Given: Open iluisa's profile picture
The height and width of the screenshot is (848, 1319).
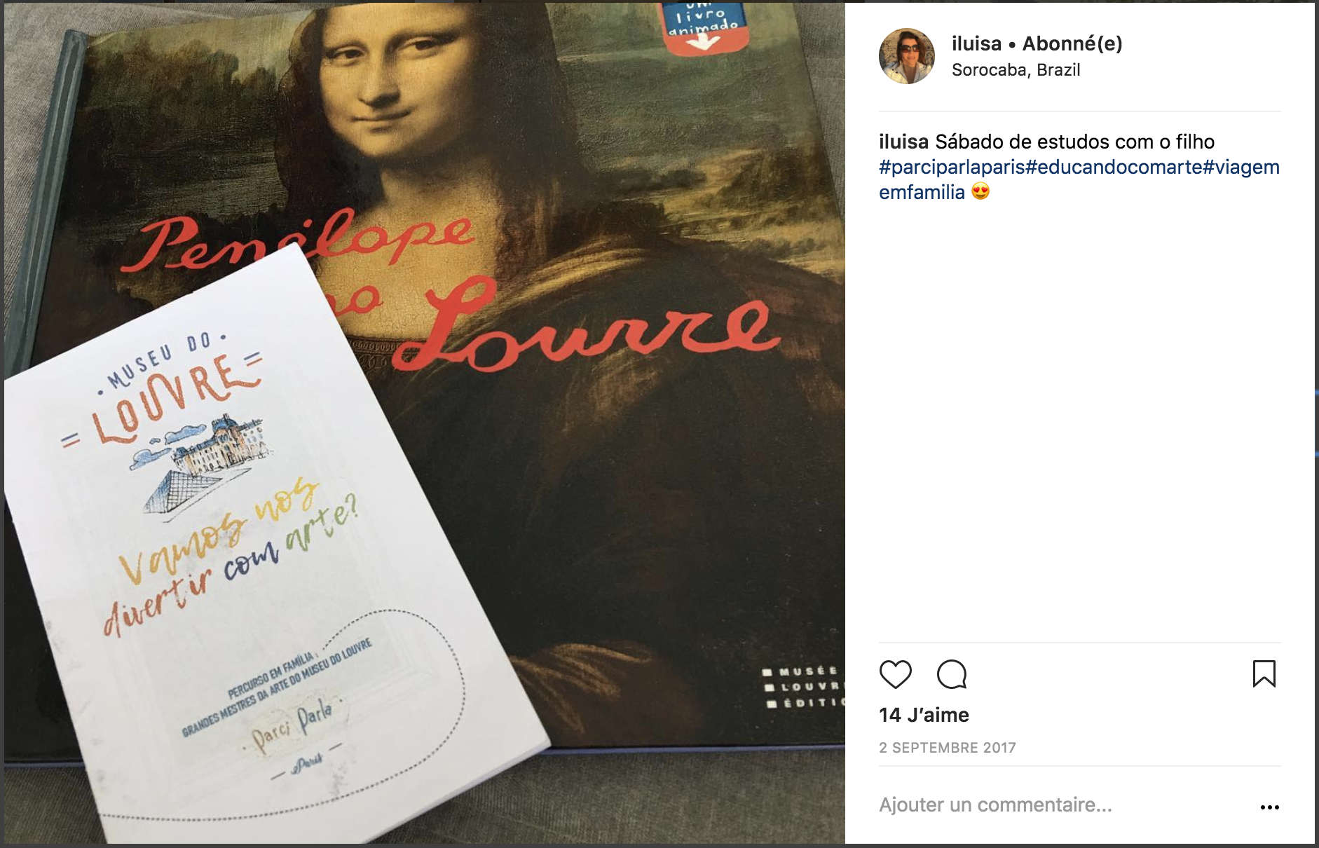Looking at the screenshot, I should (907, 56).
